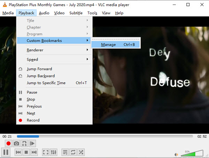Viewport: 209px width, 158px height.
Task: Choose Jump Forward in Playback menu
Action: pos(54,69)
